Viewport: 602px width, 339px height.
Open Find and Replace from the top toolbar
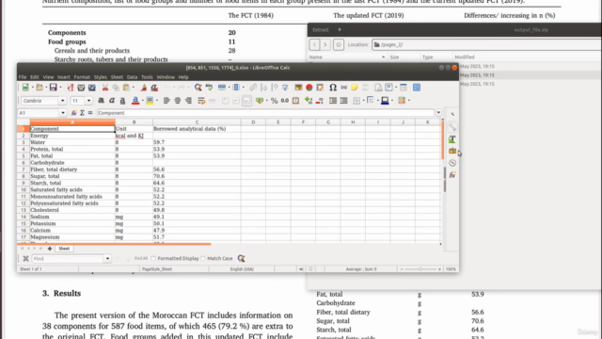(x=198, y=88)
